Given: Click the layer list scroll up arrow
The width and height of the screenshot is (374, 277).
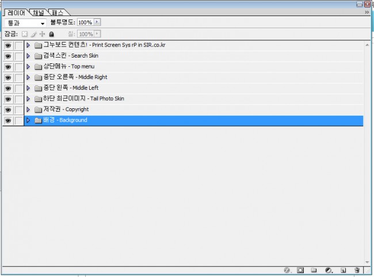Looking at the screenshot, I should tap(367, 45).
